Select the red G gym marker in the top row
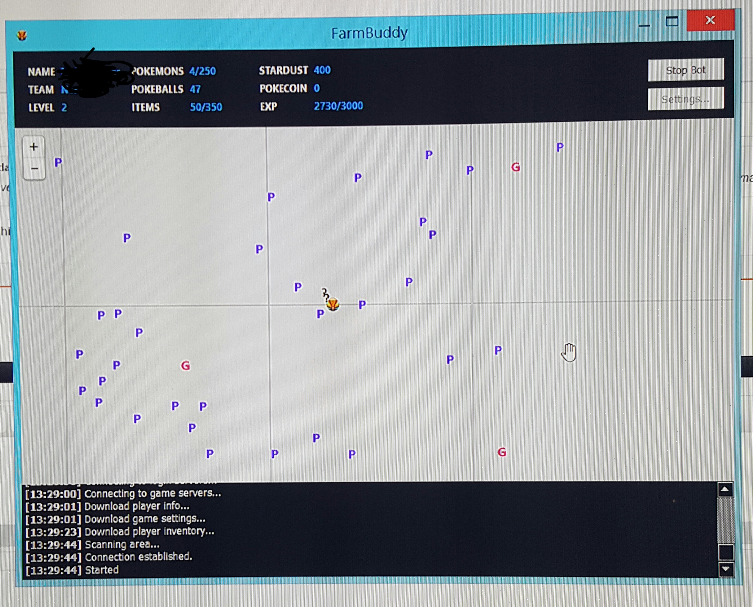This screenshot has height=607, width=753. (515, 167)
